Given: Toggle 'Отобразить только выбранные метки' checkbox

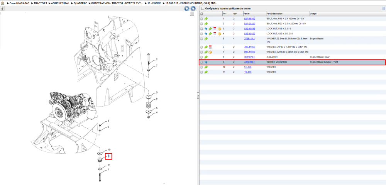Looking at the screenshot, I should pyautogui.click(x=203, y=8).
